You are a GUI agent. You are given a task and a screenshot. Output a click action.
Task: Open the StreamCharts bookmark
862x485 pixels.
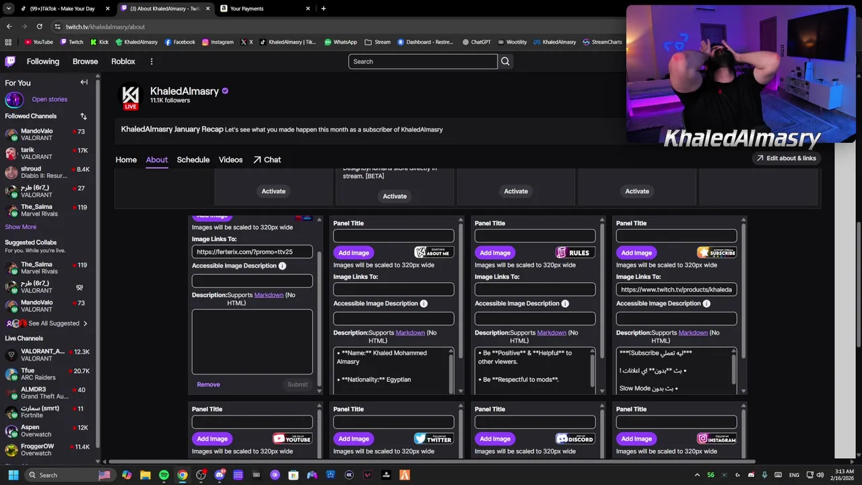[602, 42]
